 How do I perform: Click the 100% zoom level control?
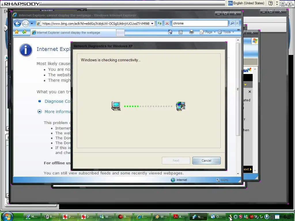pos(223,180)
